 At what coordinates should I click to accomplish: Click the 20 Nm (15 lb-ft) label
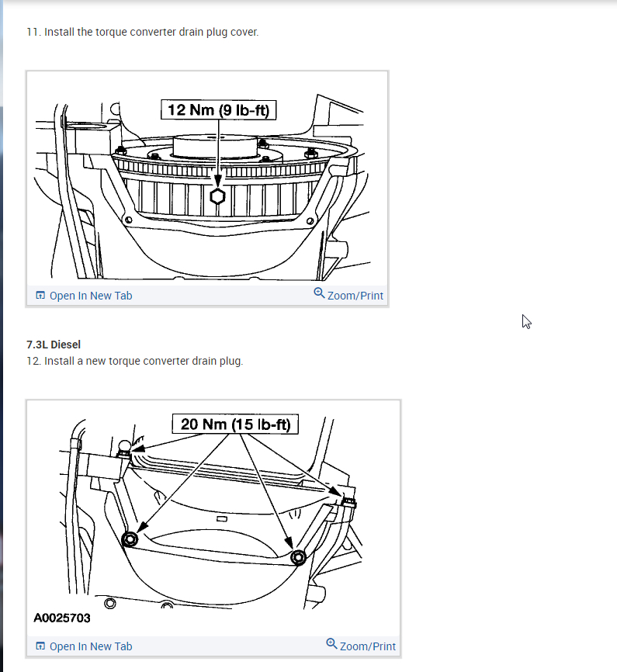point(235,424)
